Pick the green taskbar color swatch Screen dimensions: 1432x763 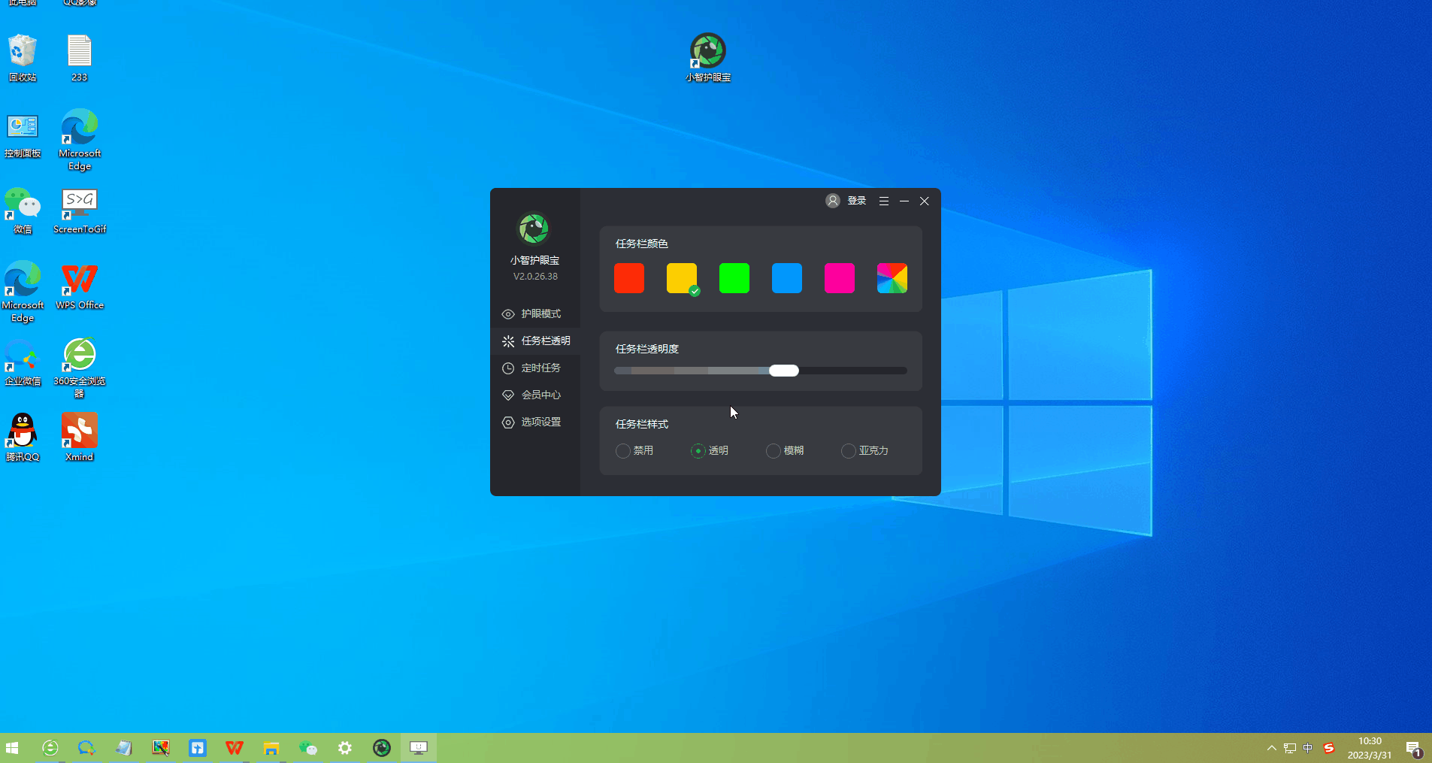[734, 278]
